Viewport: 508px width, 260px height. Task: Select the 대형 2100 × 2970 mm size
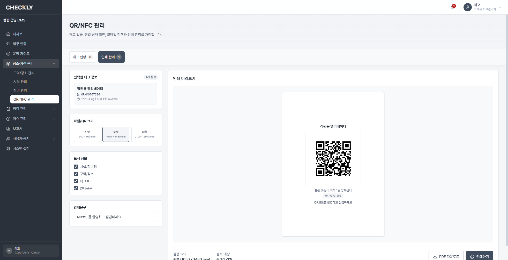(x=145, y=134)
